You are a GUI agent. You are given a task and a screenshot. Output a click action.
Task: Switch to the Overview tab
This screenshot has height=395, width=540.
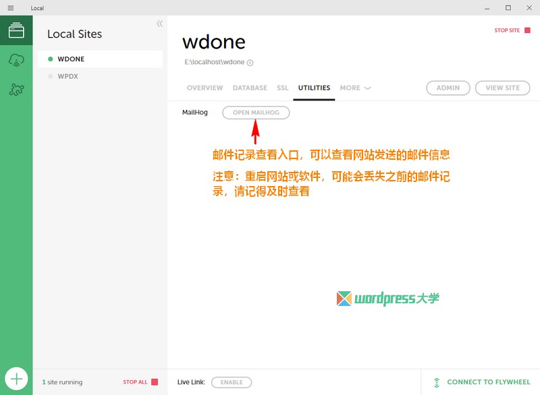point(205,88)
